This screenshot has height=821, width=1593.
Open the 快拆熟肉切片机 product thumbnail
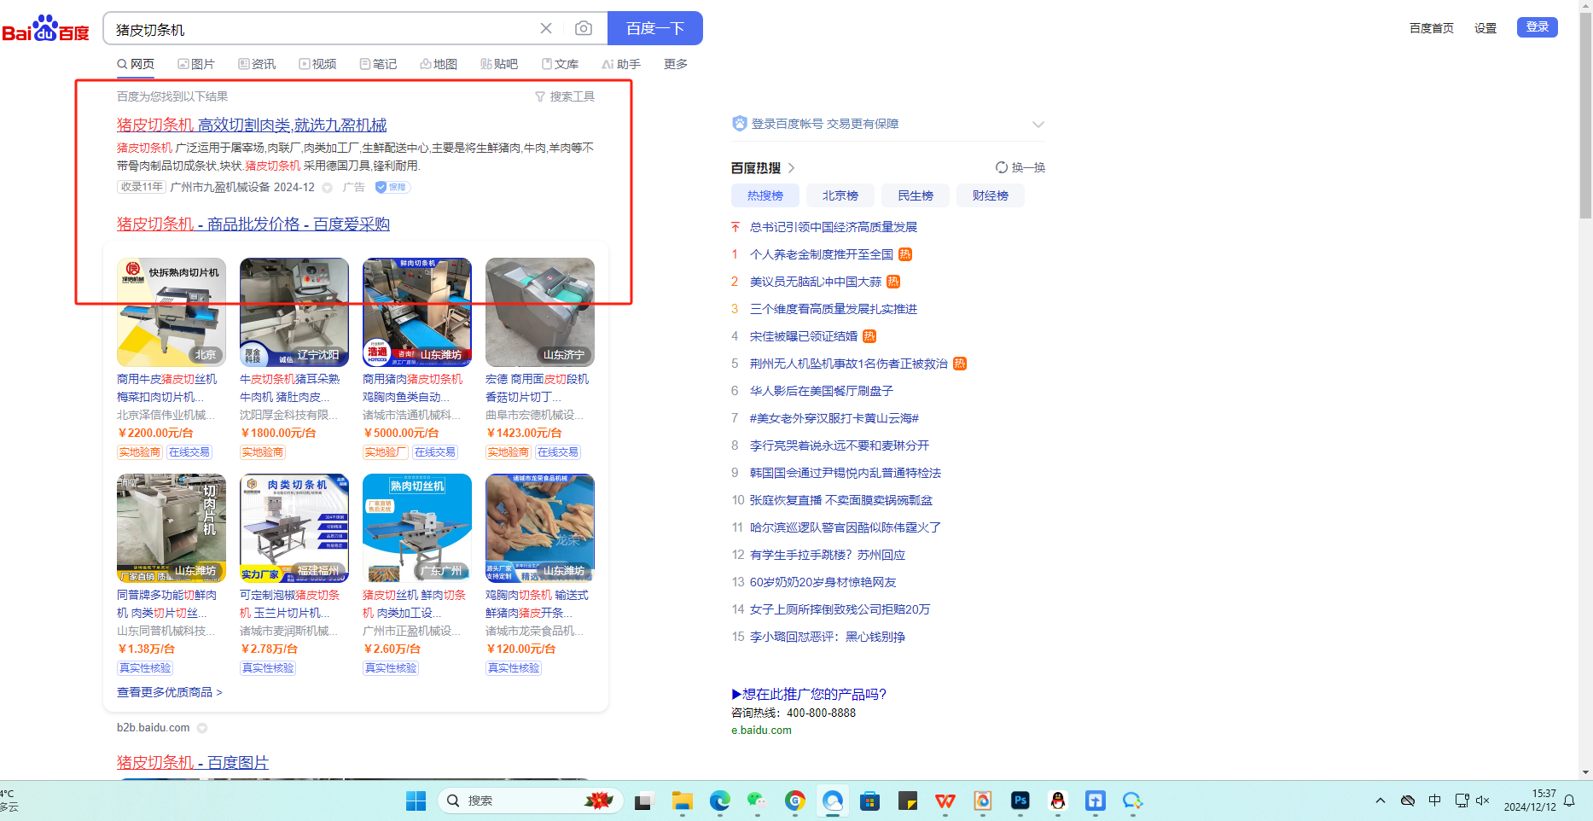point(172,312)
